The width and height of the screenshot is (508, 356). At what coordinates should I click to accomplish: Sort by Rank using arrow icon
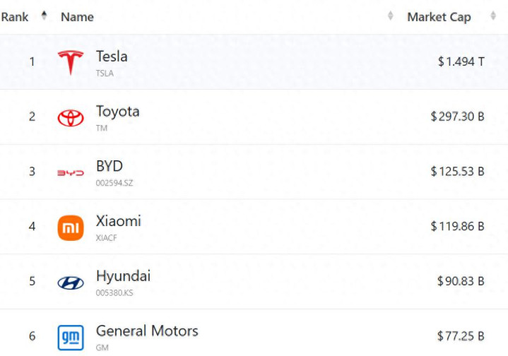(45, 16)
